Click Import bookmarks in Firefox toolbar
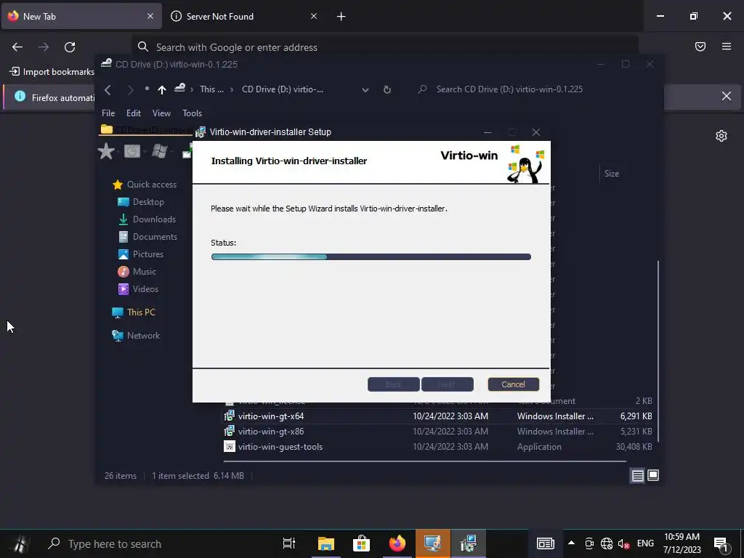 coord(52,72)
